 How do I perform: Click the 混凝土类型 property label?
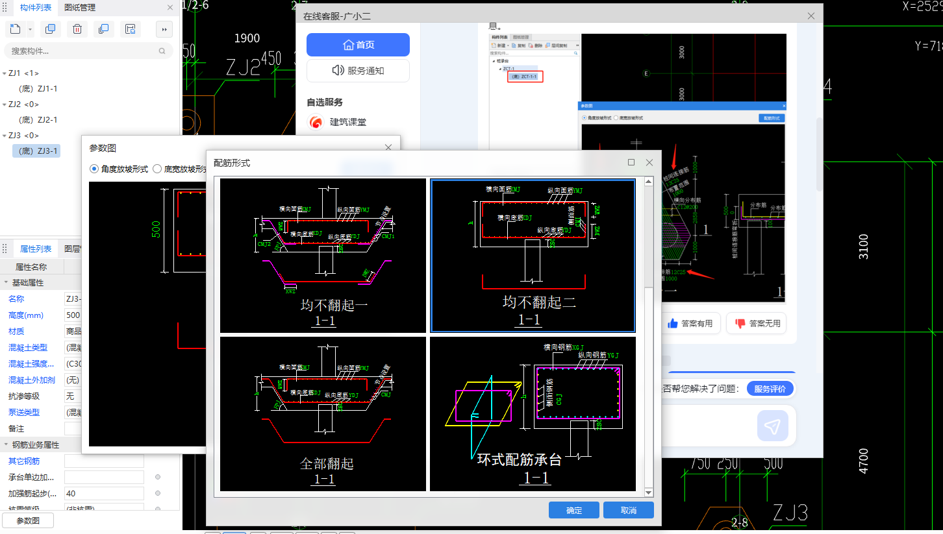click(28, 348)
